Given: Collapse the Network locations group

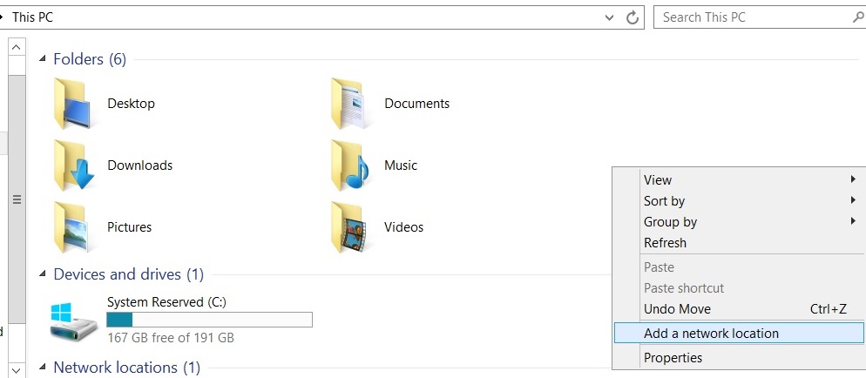Looking at the screenshot, I should 43,367.
